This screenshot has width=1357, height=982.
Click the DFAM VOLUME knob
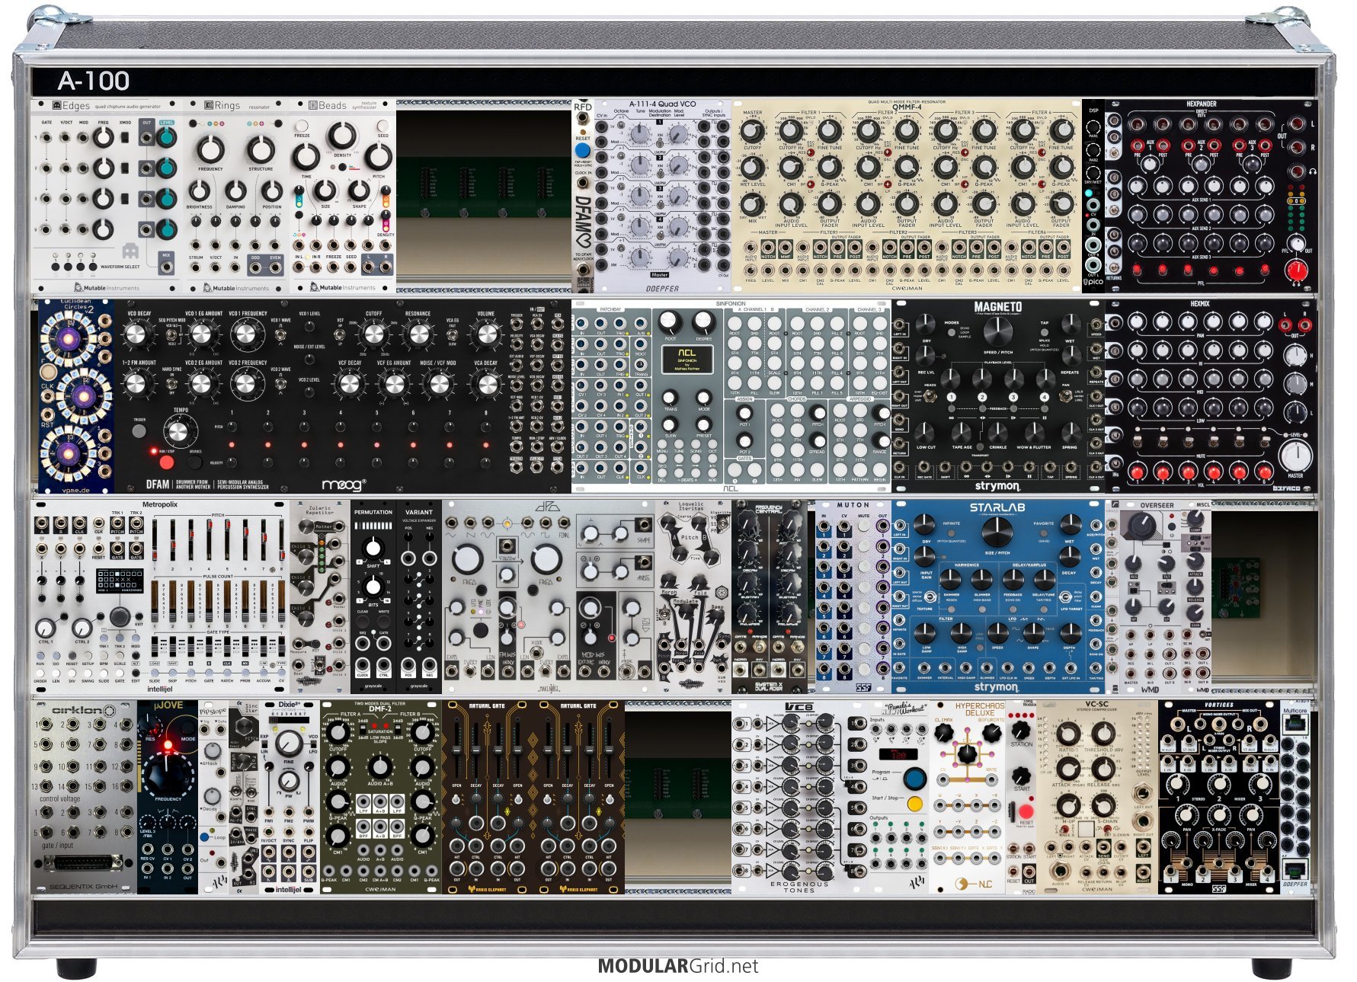tap(485, 334)
